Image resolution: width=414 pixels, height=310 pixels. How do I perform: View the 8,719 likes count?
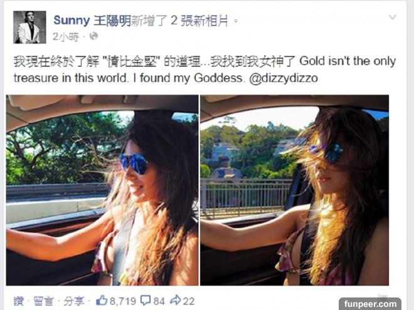pyautogui.click(x=123, y=301)
